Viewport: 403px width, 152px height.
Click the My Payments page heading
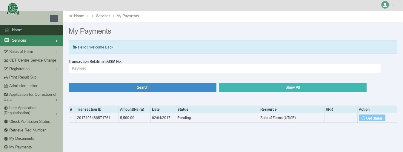coord(90,31)
